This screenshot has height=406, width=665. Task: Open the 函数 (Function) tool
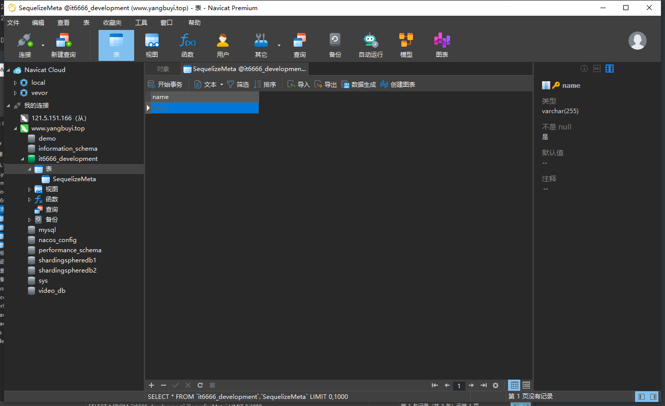click(187, 46)
